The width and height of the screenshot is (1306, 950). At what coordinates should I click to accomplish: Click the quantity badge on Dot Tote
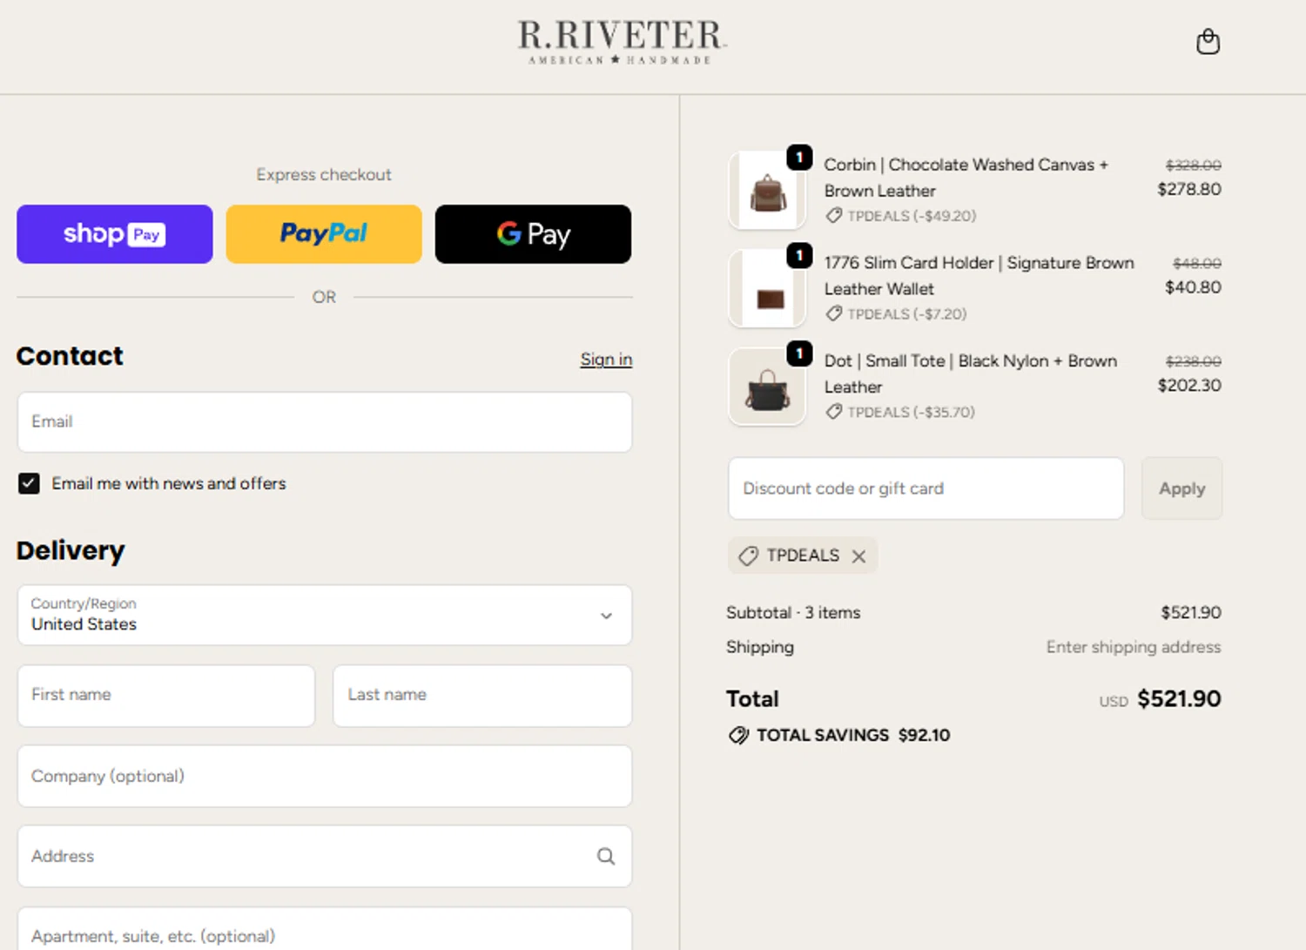click(x=799, y=354)
